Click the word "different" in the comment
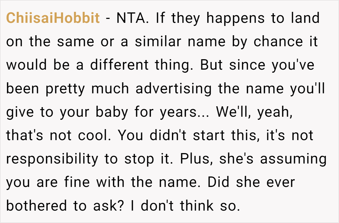The height and width of the screenshot is (223, 339). (119, 65)
